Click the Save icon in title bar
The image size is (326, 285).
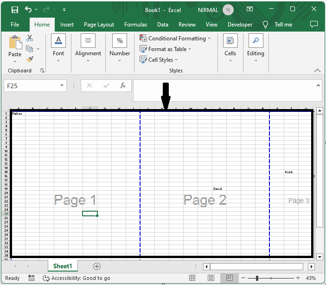(14, 9)
